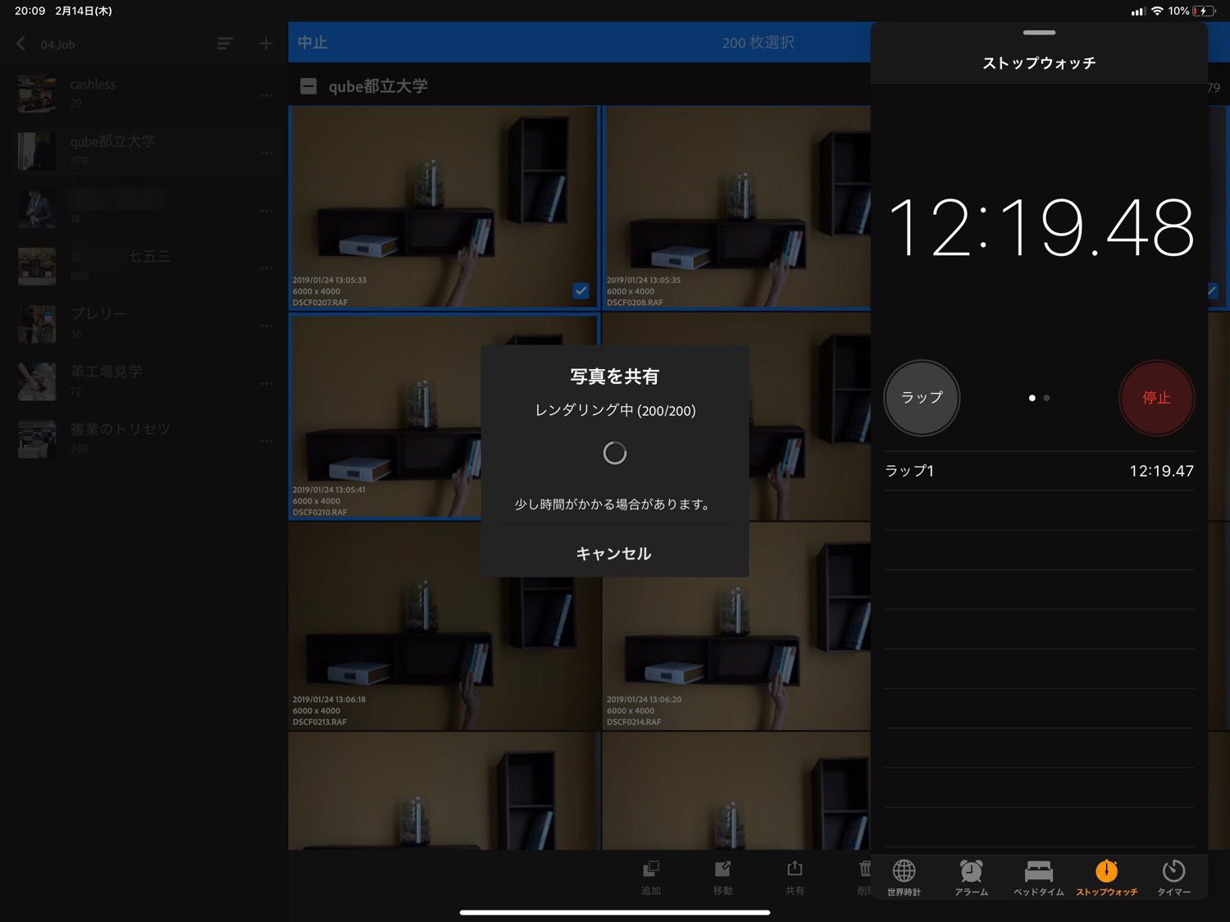
Task: Select the DSCF0214.RAF photo thumbnail
Action: click(x=736, y=628)
